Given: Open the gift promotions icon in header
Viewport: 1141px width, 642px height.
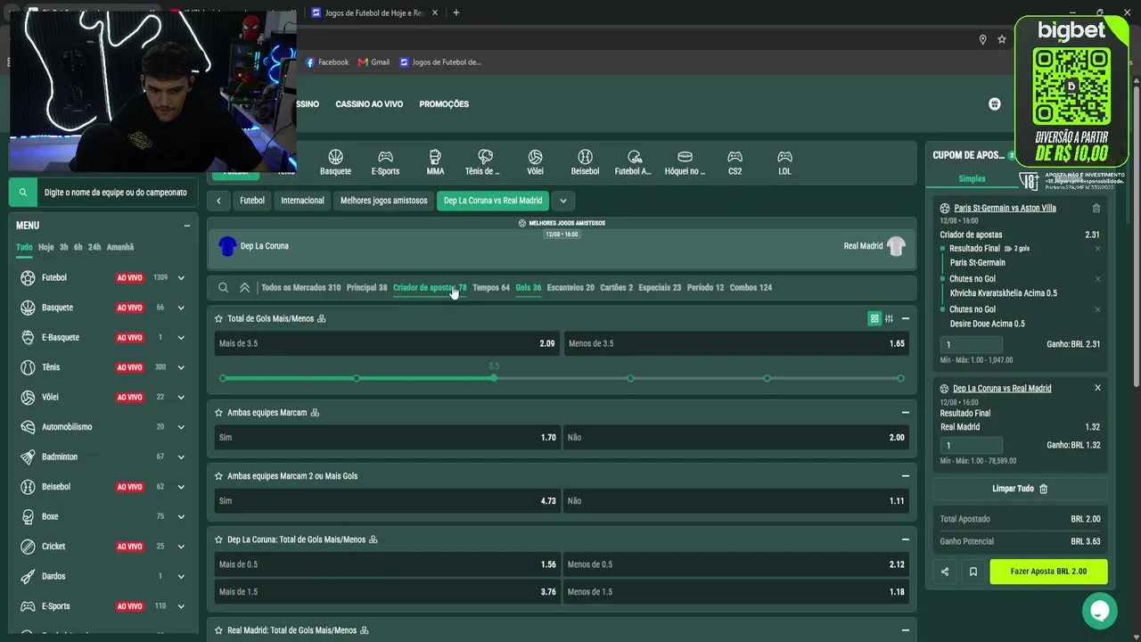Looking at the screenshot, I should [995, 103].
